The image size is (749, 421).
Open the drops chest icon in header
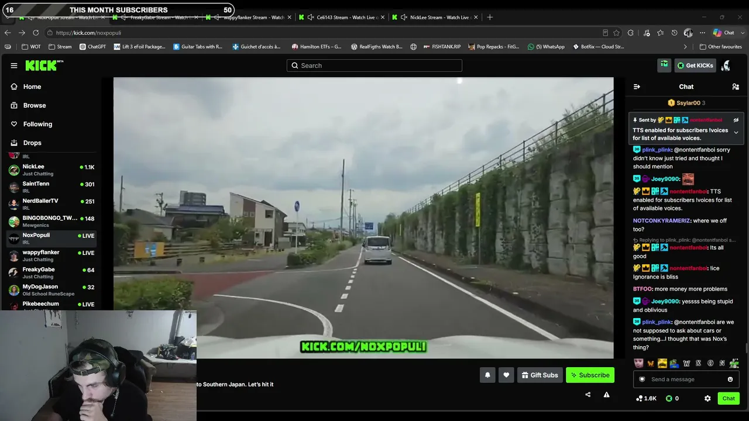(664, 65)
